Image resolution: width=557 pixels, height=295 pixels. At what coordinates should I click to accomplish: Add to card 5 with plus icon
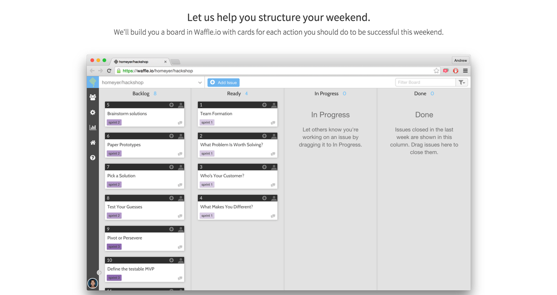[x=171, y=105]
